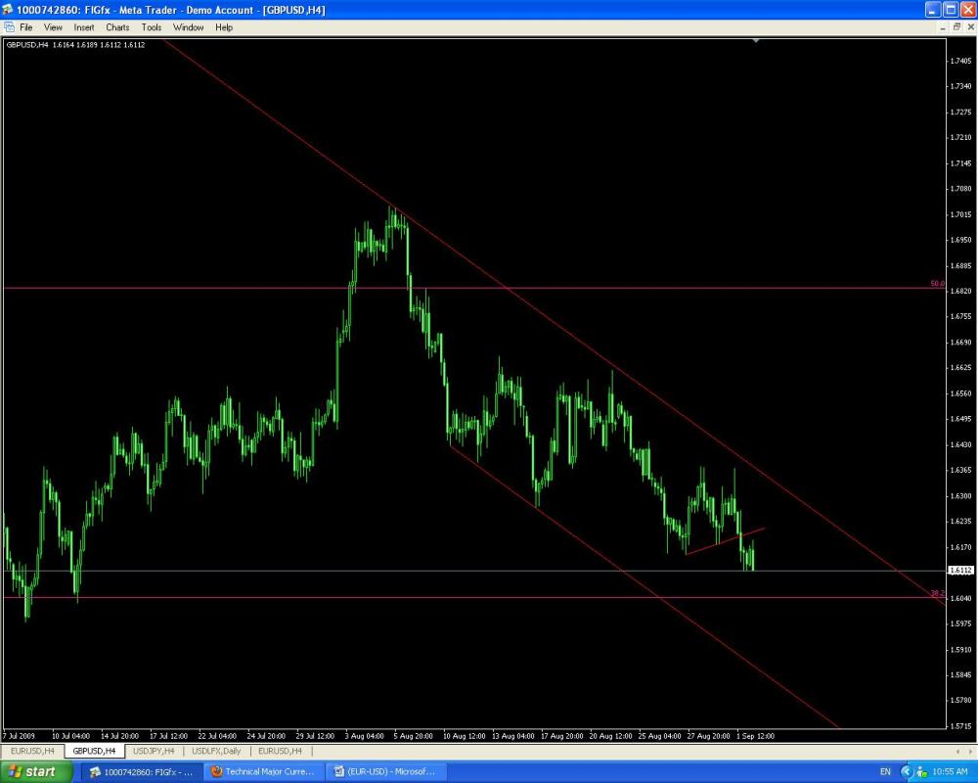Viewport: 978px width, 783px height.
Task: Activate the 1000742860: FIGfx taskbar button
Action: click(x=142, y=772)
